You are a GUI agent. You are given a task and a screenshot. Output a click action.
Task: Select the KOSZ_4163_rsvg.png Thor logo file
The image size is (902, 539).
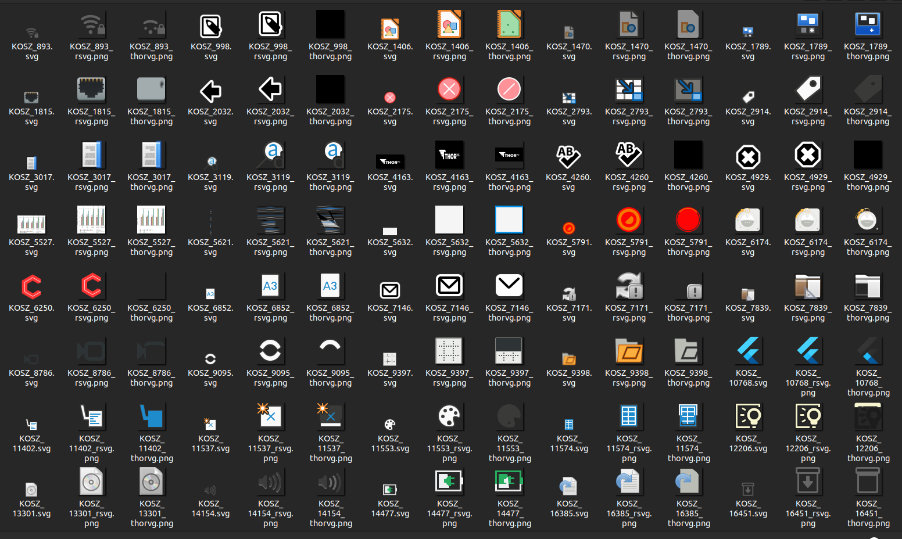[449, 155]
